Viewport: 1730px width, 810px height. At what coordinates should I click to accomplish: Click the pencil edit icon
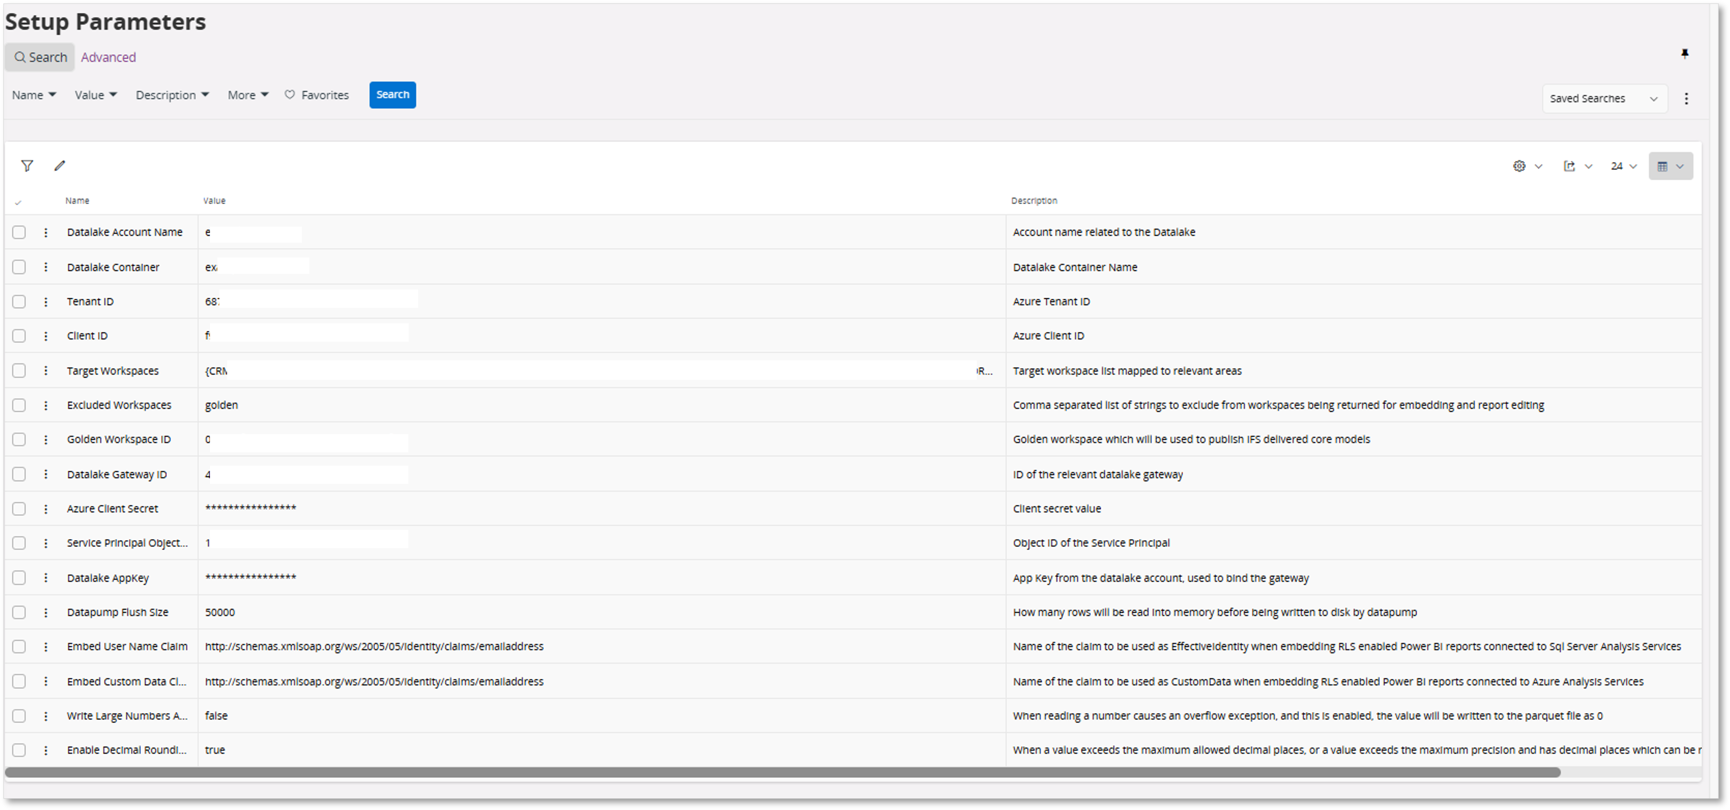(x=60, y=166)
